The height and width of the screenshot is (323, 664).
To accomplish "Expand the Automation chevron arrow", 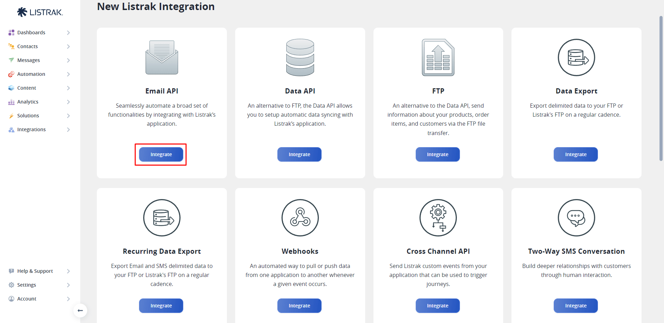I will coord(68,74).
